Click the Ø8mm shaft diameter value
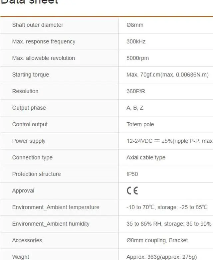The image size is (213, 260). tap(135, 25)
